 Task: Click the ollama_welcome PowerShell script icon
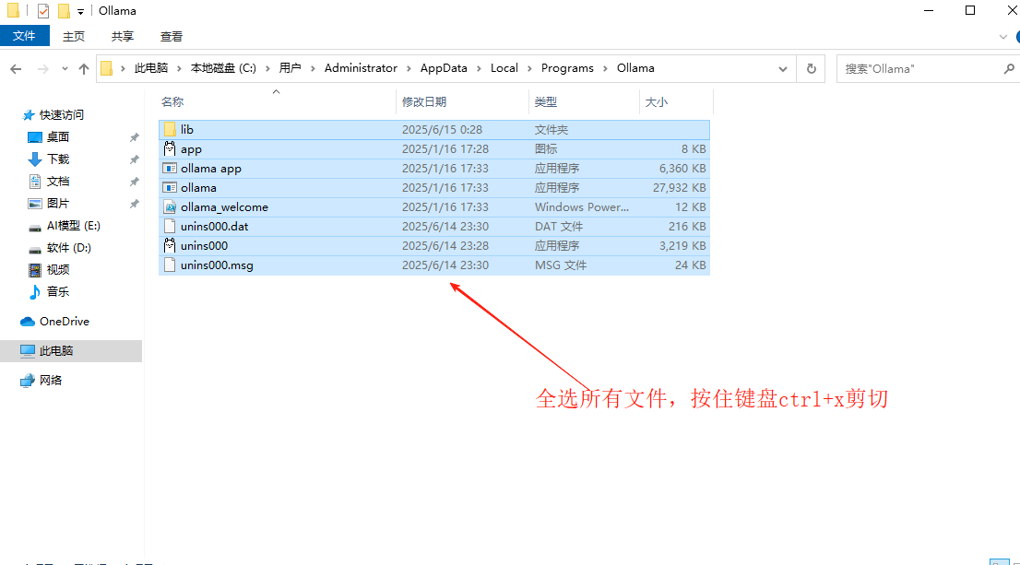click(170, 206)
